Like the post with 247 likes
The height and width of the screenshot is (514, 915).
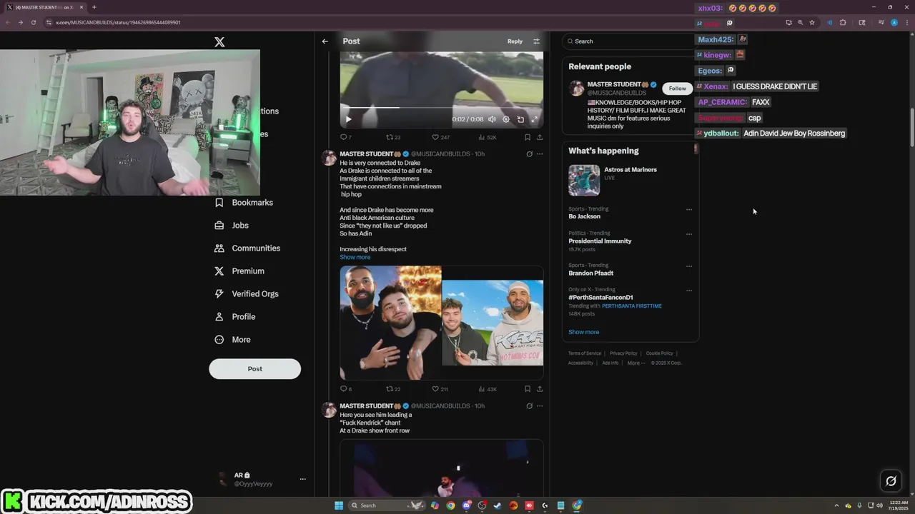click(440, 137)
